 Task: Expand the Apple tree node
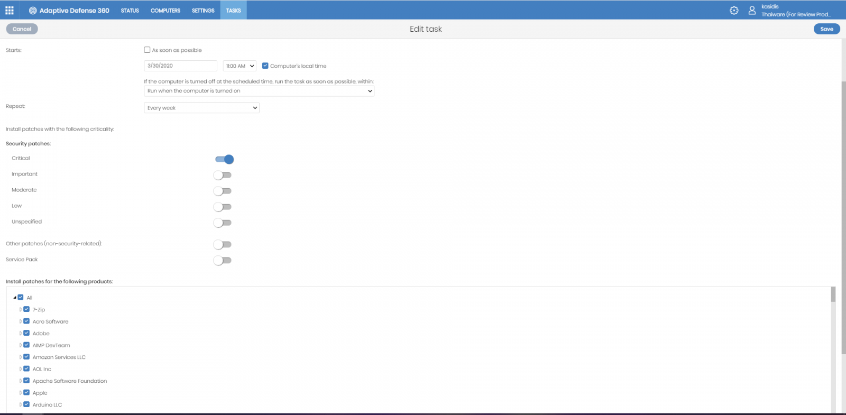tap(21, 393)
